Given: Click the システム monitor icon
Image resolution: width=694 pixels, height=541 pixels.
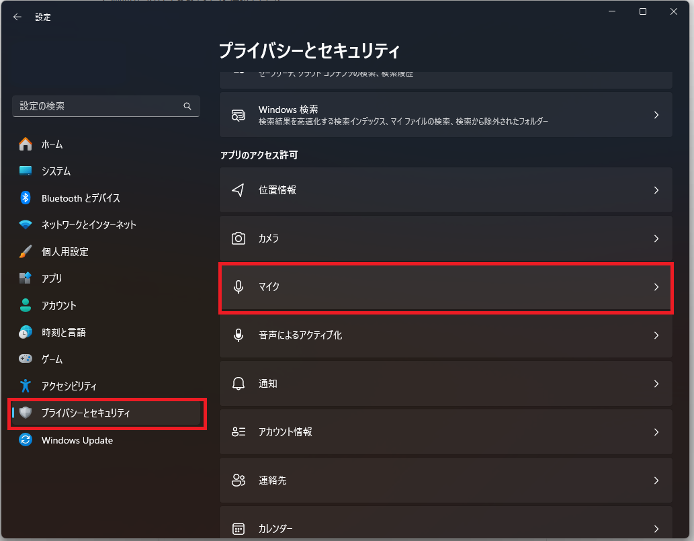Looking at the screenshot, I should (x=26, y=171).
